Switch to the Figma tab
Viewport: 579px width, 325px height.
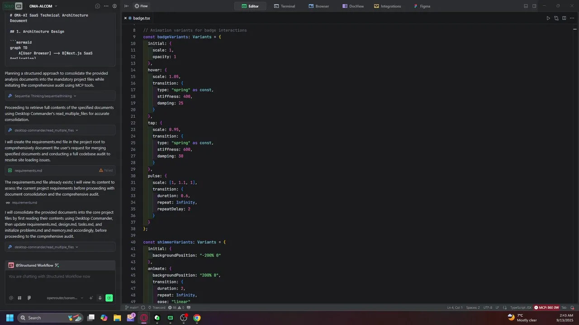tap(422, 6)
